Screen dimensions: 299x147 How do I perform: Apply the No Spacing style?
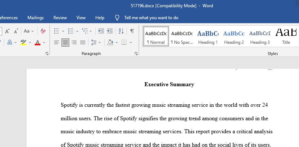click(182, 36)
